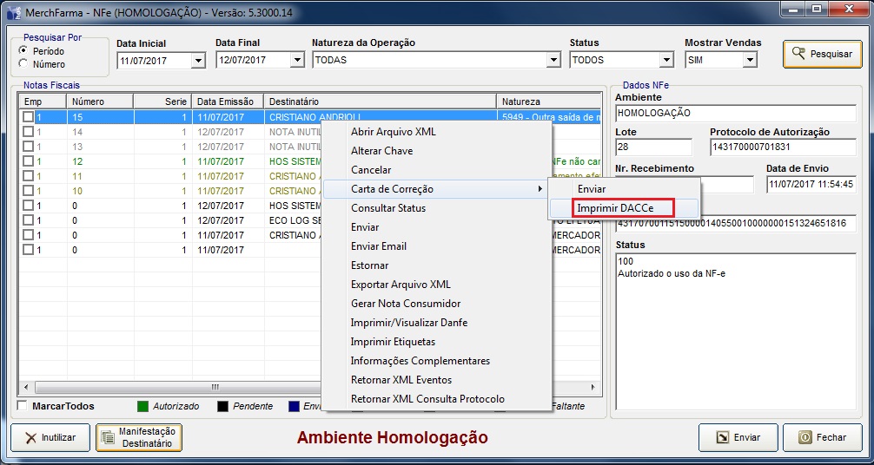Open the Status dropdown
This screenshot has height=465, width=874.
[666, 61]
